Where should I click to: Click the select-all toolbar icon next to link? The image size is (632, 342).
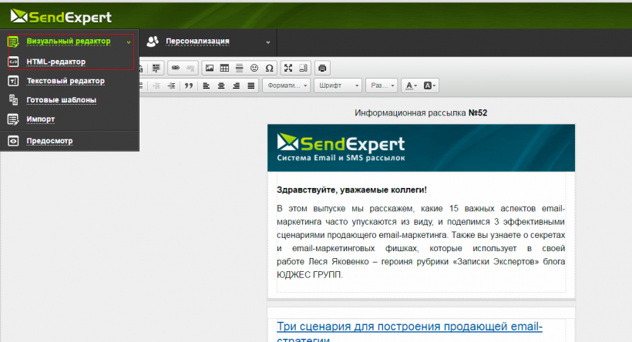(156, 68)
